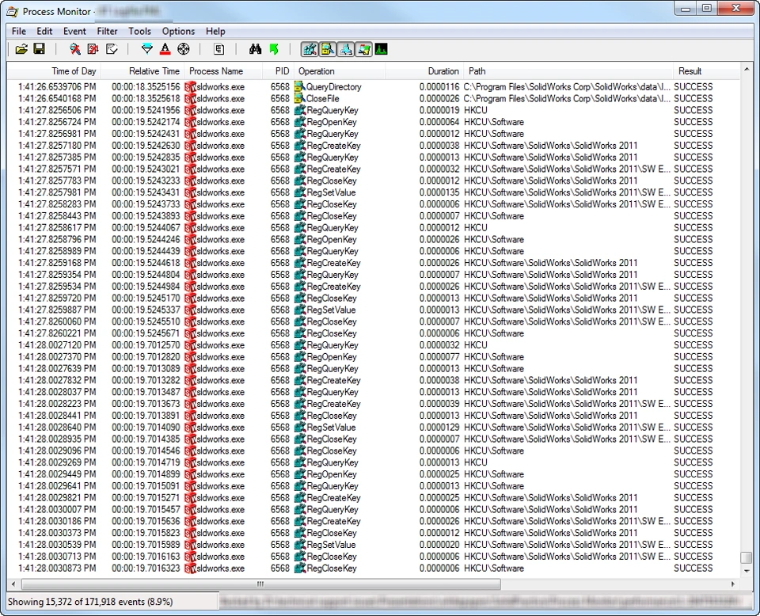Screen dimensions: 760x616
Task: Click the status text showing 15,372 of 171,918 events
Action: pyautogui.click(x=90, y=602)
